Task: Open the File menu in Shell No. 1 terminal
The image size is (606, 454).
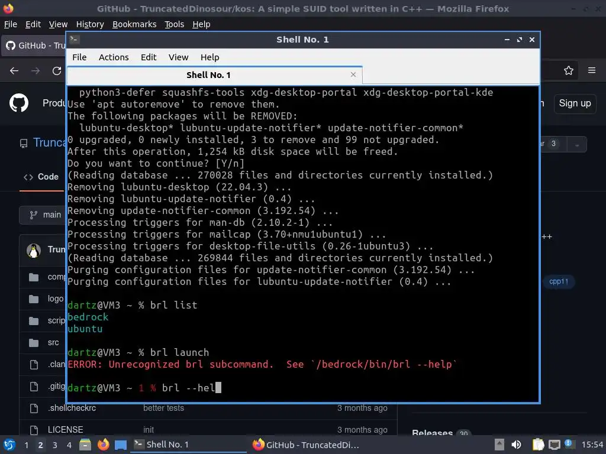Action: click(79, 57)
